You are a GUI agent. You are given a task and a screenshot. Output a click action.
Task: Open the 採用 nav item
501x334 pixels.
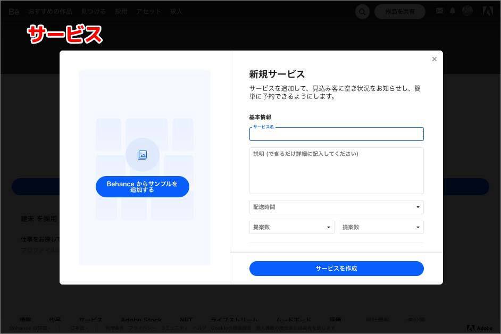click(121, 12)
